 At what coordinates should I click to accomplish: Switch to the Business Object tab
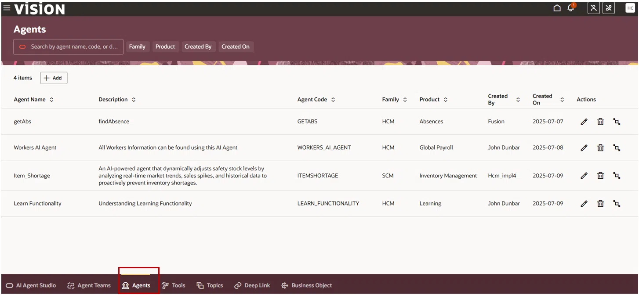[307, 285]
